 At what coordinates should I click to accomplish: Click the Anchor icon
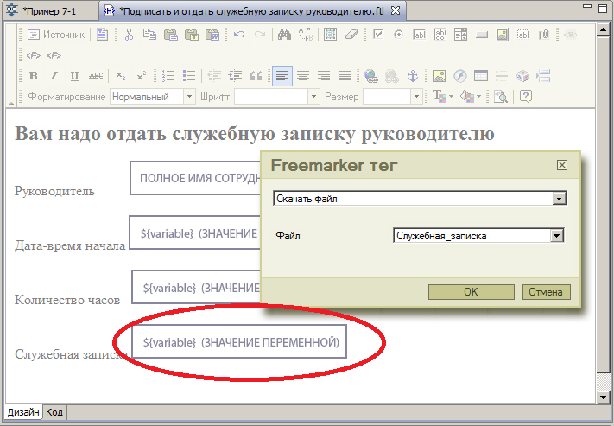pos(412,76)
